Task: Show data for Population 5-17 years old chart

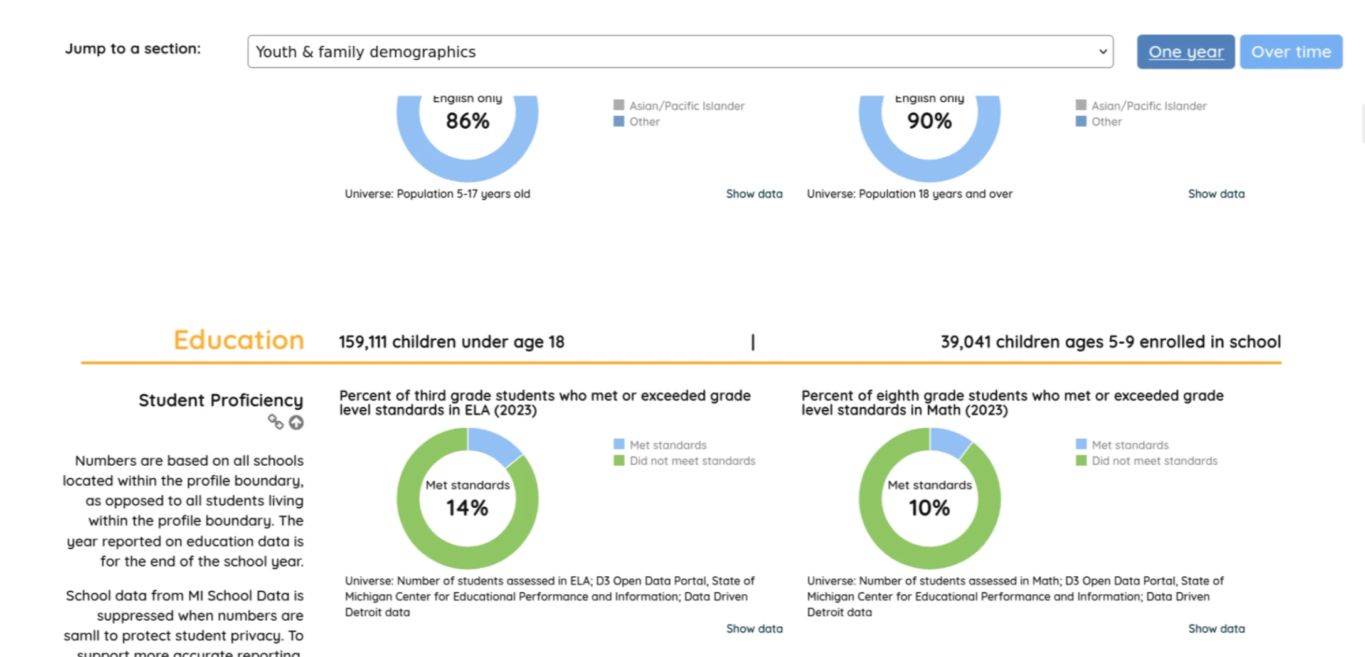Action: [x=754, y=194]
